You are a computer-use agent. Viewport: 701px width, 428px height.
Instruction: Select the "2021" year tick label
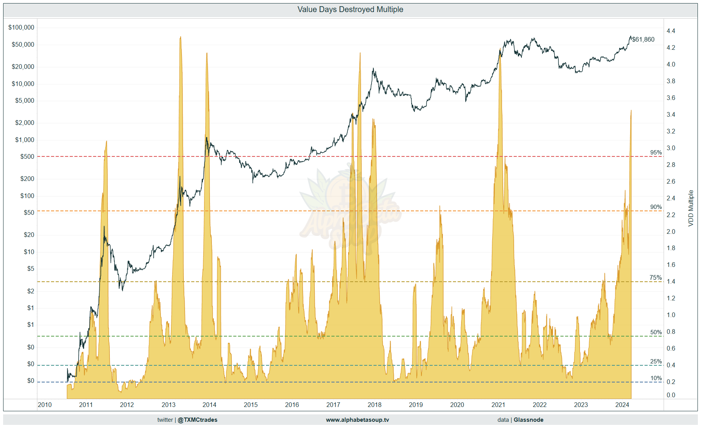click(x=498, y=405)
